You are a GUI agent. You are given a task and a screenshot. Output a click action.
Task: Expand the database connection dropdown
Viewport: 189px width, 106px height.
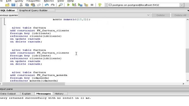(x=182, y=5)
